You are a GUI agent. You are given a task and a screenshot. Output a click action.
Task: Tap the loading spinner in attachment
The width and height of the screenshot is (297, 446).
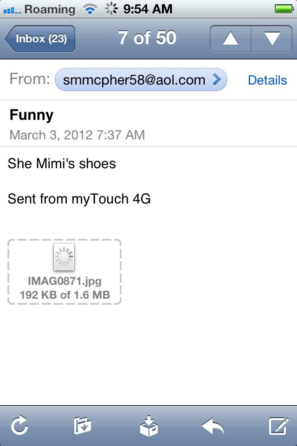(x=64, y=256)
